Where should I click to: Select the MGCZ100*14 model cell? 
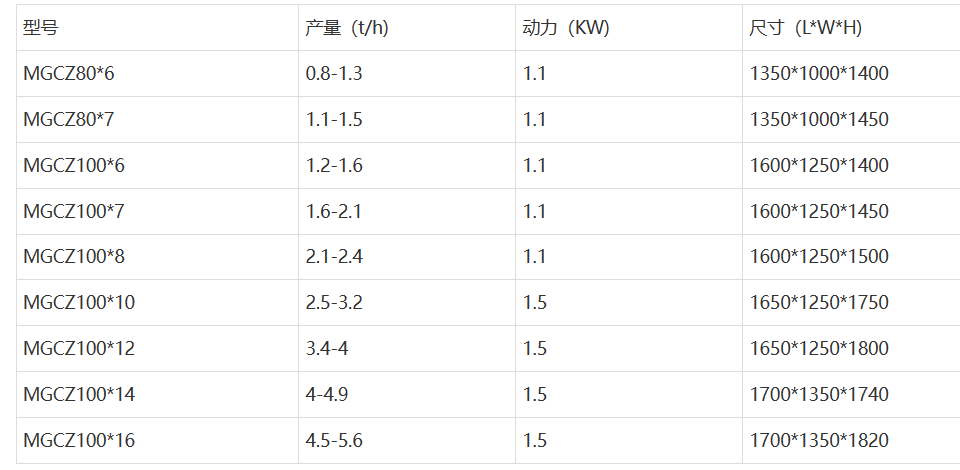click(x=158, y=395)
